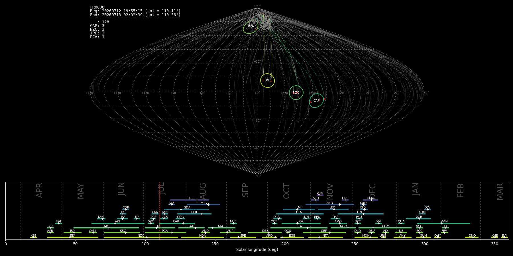This screenshot has height=256, width=513.
Task: Click the Solar longitude axis label
Action: tap(257, 249)
